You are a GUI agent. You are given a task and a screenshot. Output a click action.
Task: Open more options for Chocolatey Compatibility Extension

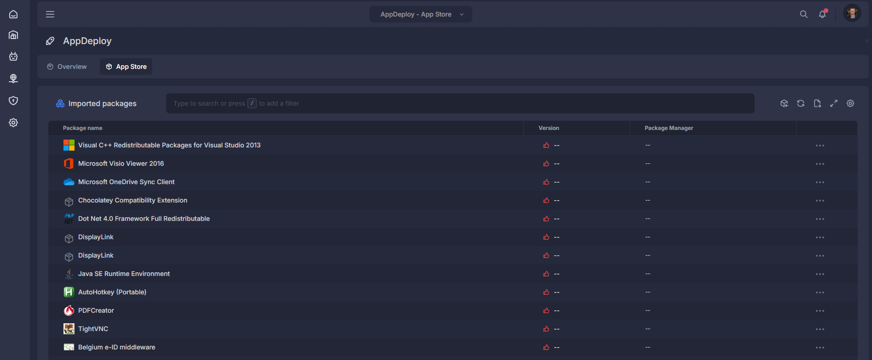click(x=820, y=201)
